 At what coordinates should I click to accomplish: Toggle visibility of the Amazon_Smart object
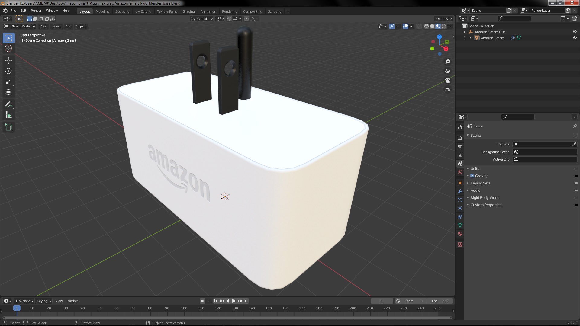pos(575,38)
